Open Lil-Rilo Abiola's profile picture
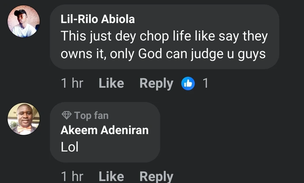 pyautogui.click(x=24, y=21)
